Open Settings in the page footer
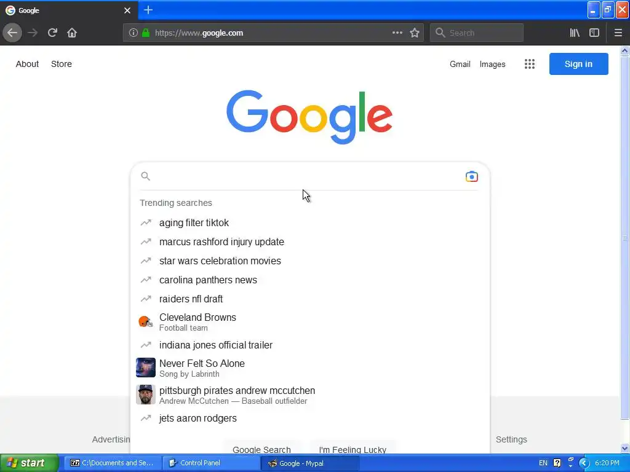The width and height of the screenshot is (630, 472). coord(511,439)
